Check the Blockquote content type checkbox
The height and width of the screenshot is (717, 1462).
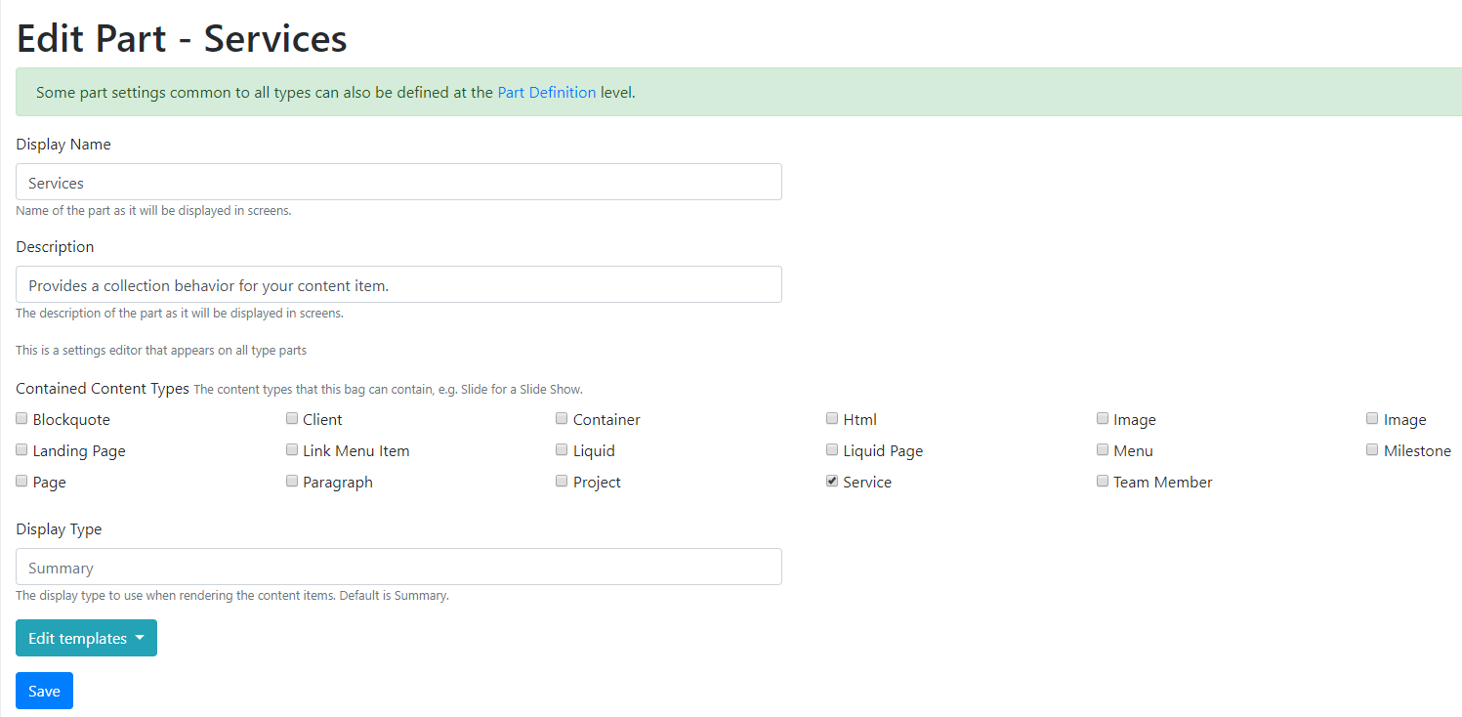(x=21, y=418)
